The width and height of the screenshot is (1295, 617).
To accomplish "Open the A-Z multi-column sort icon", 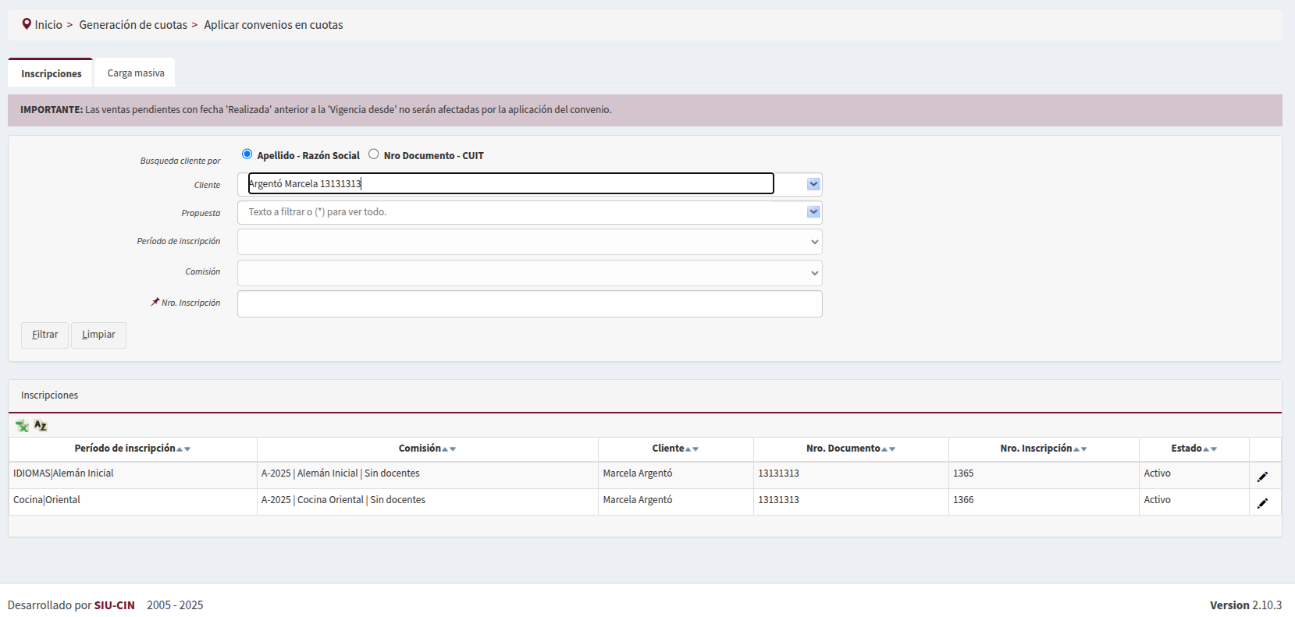I will point(41,426).
